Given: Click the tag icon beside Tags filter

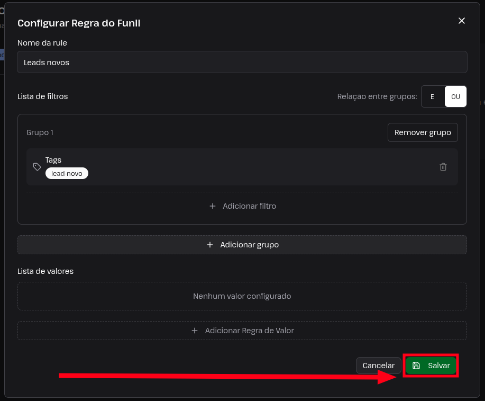Looking at the screenshot, I should [x=37, y=167].
